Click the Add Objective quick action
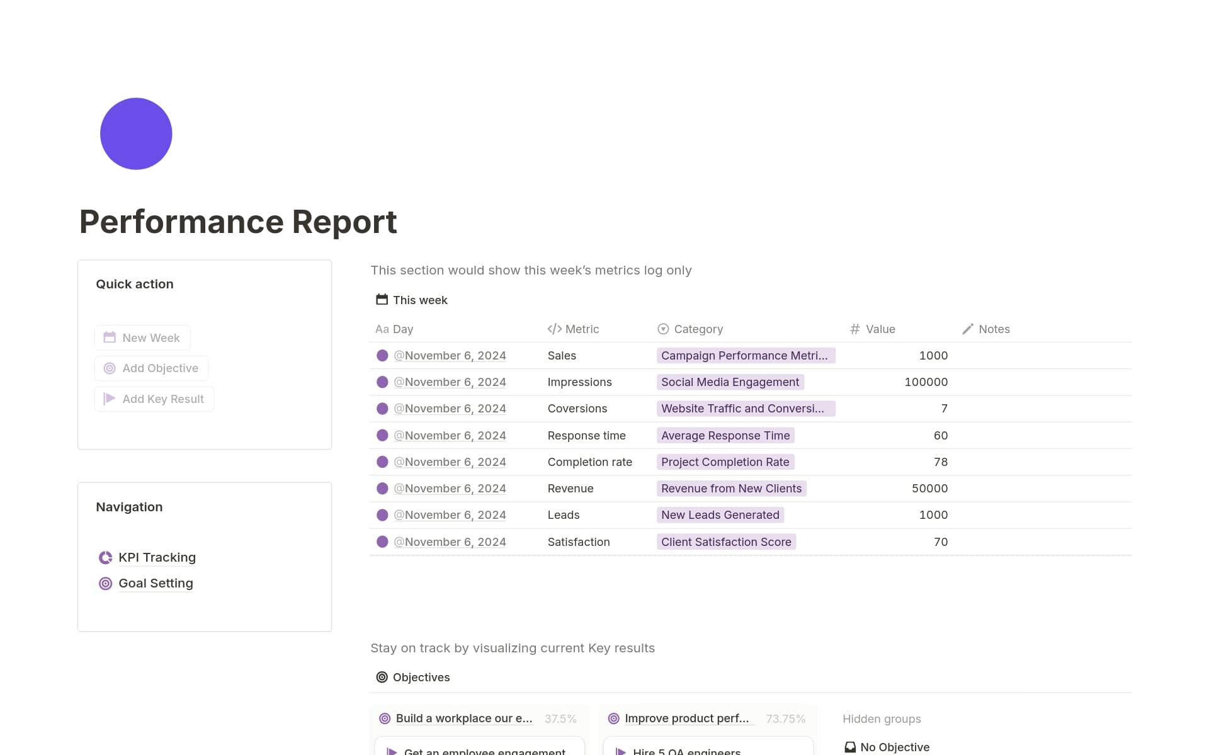1209x755 pixels. pyautogui.click(x=150, y=368)
